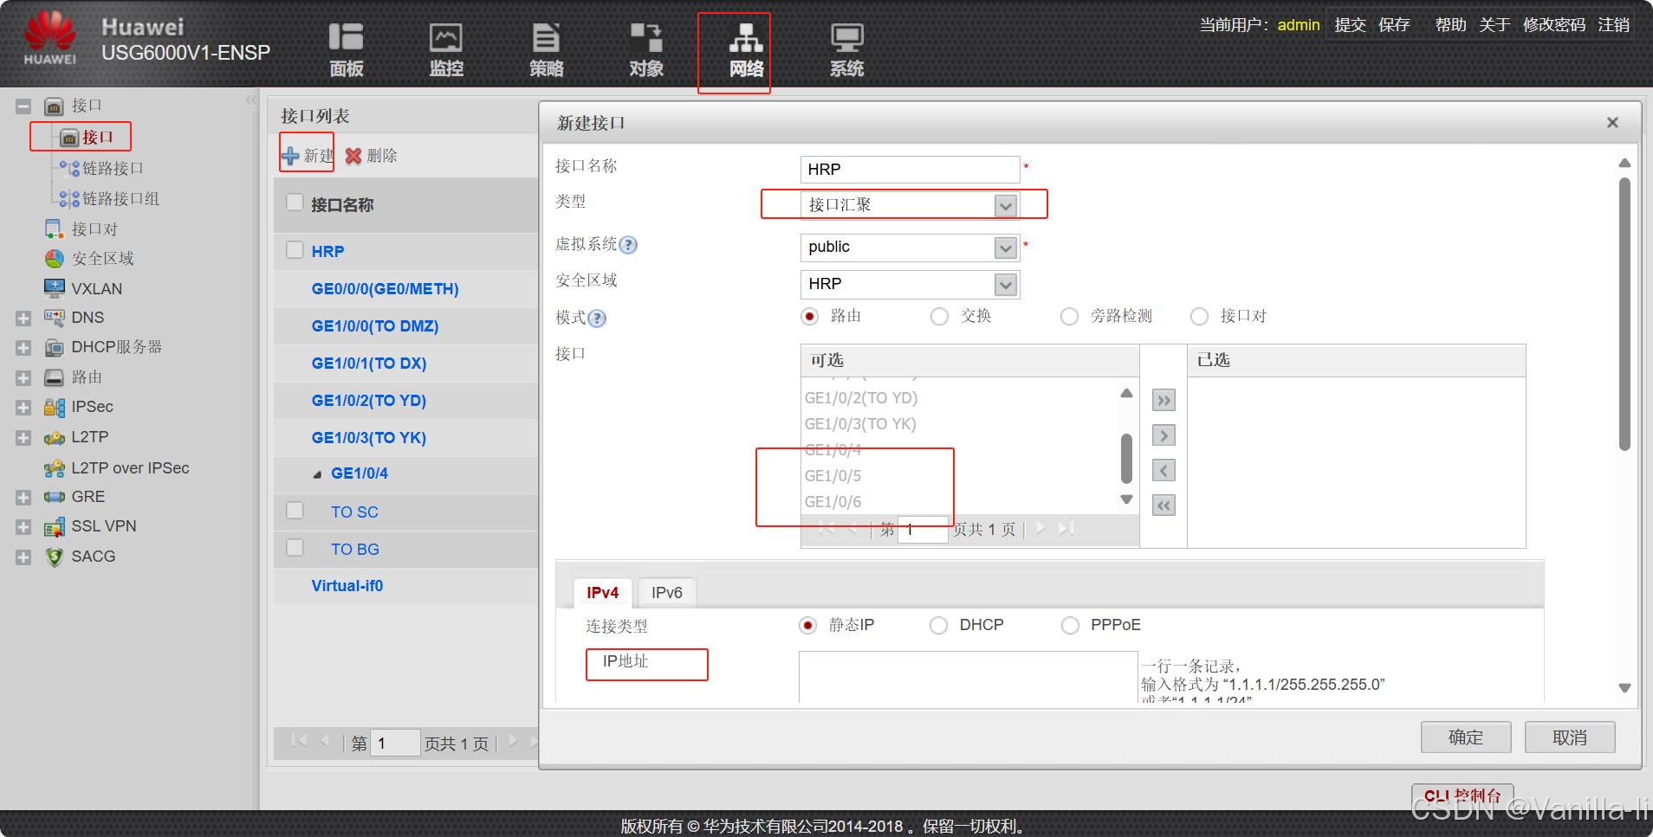Open the Virtual-if0 interface link

coord(347,586)
